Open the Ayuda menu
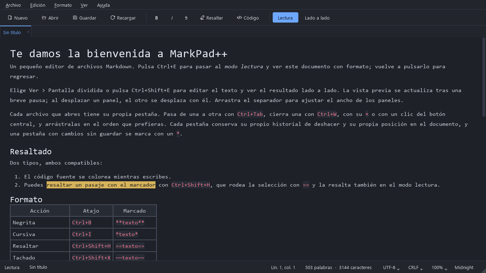The image size is (486, 273). point(104,5)
